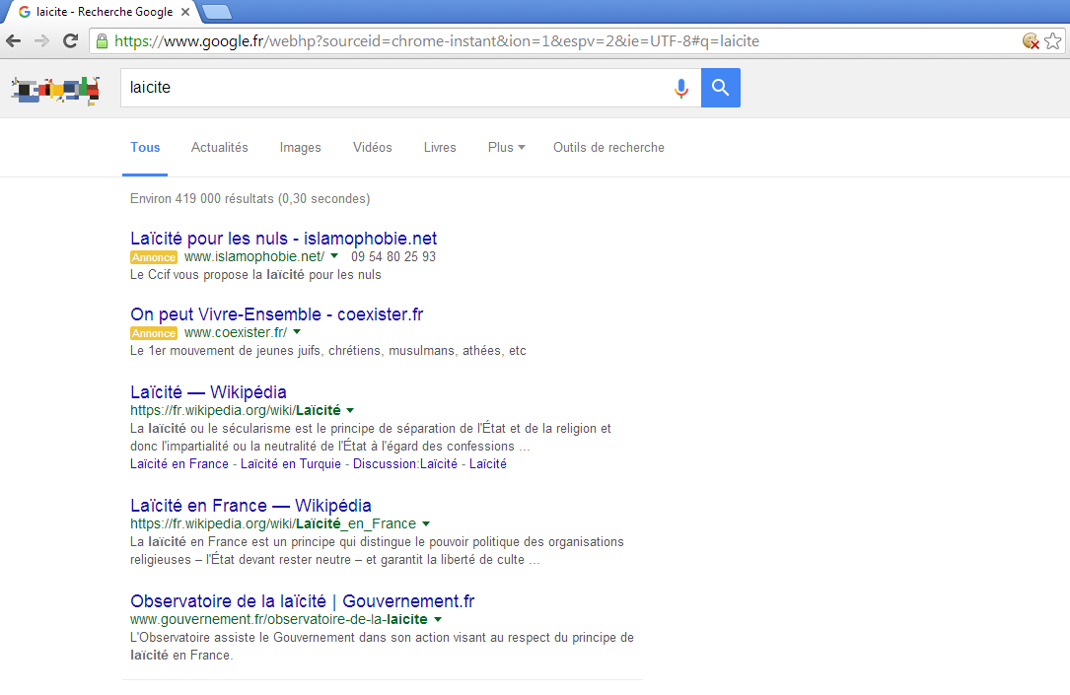Switch to the Livres tab
This screenshot has height=695, width=1070.
pyautogui.click(x=440, y=147)
